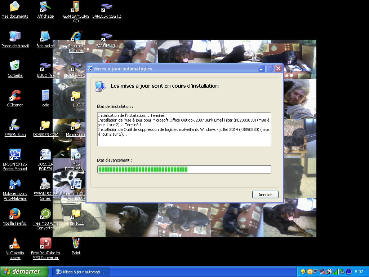Image resolution: width=369 pixels, height=277 pixels.
Task: Launch Malwarebytes Anti-Malware icon
Action: pos(15,184)
